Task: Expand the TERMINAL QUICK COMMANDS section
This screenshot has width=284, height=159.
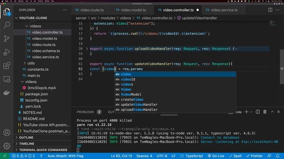Action: point(43,150)
